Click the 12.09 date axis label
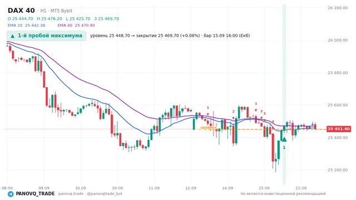Screen dimensions: 356x200 tap(191, 188)
